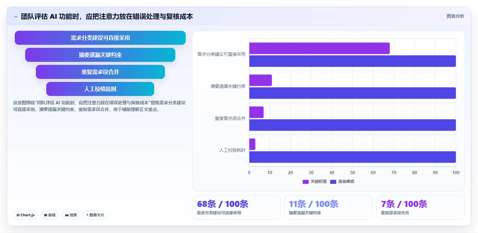This screenshot has height=233, width=478.
Task: Click y-axis label 人工校验耗时
Action: pyautogui.click(x=232, y=150)
